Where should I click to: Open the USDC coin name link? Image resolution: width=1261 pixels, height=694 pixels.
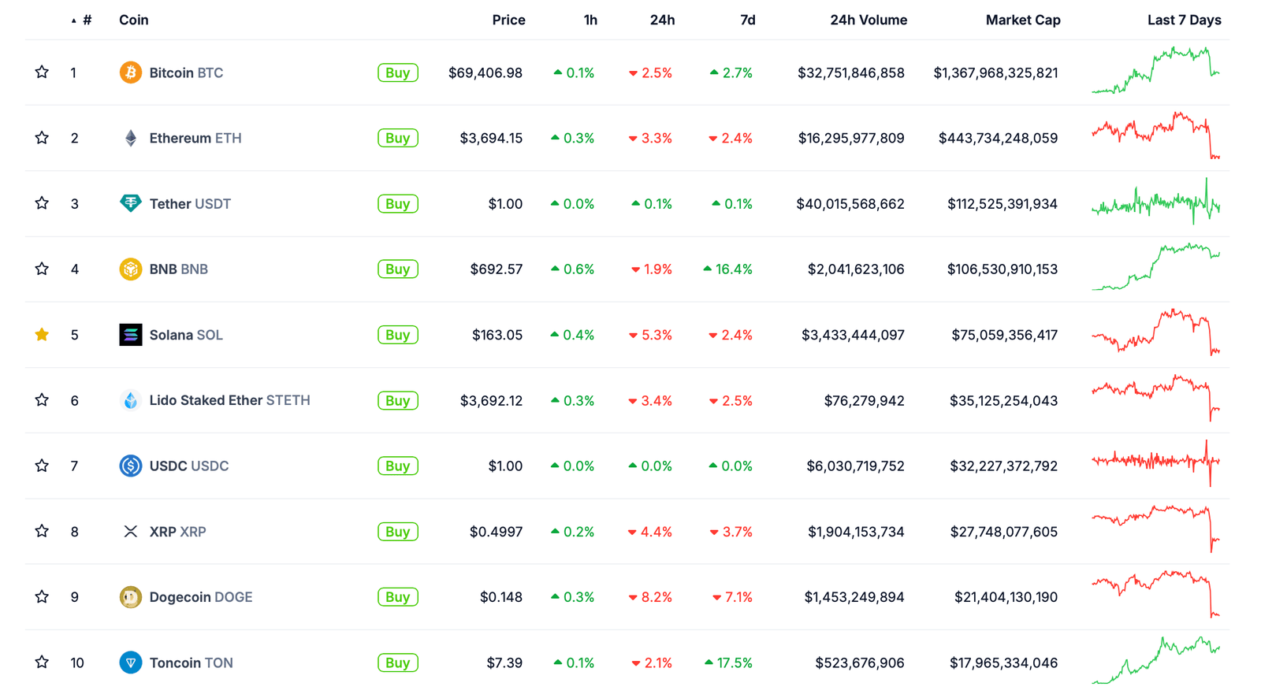188,466
